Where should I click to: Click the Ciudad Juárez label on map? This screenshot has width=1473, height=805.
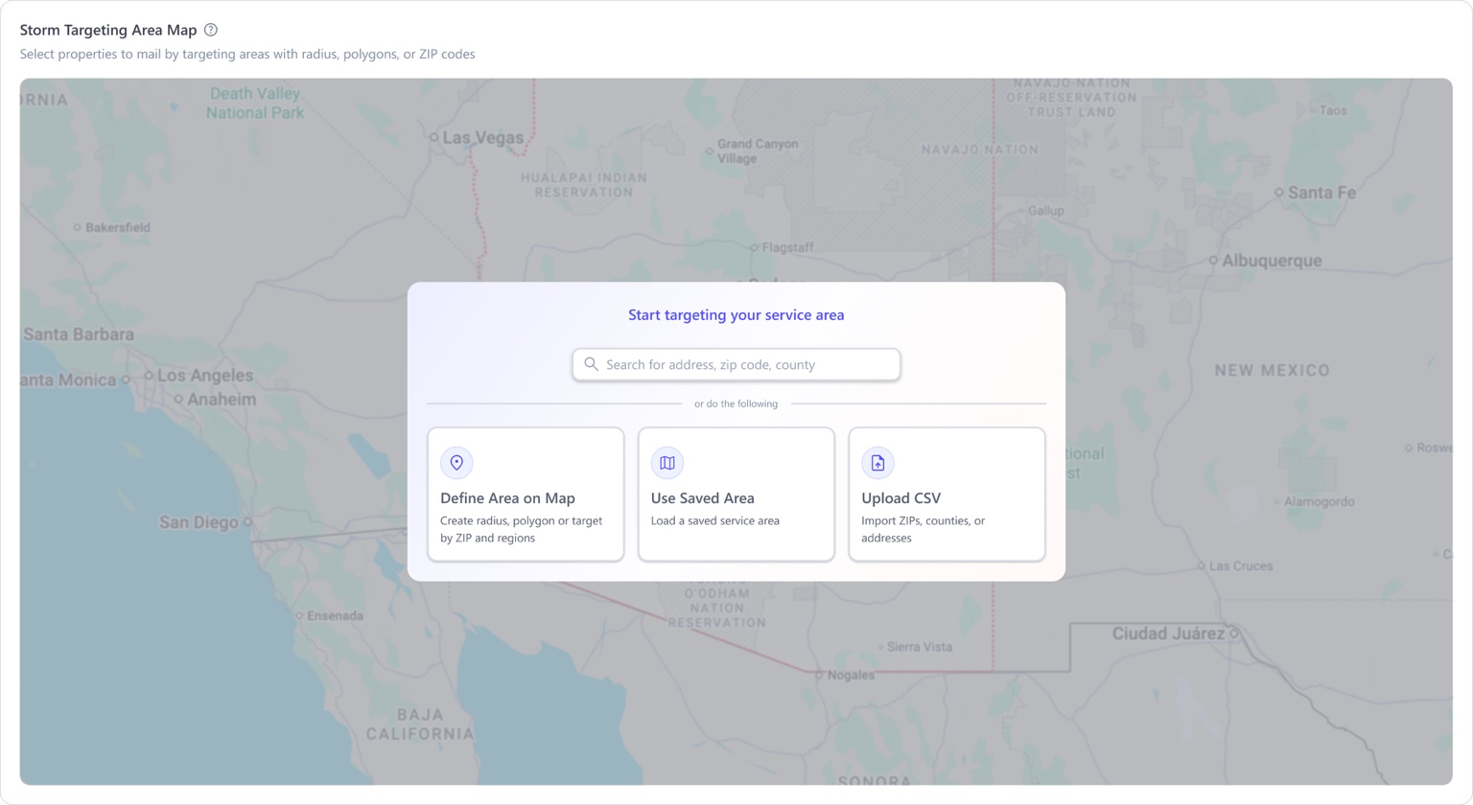point(1168,633)
